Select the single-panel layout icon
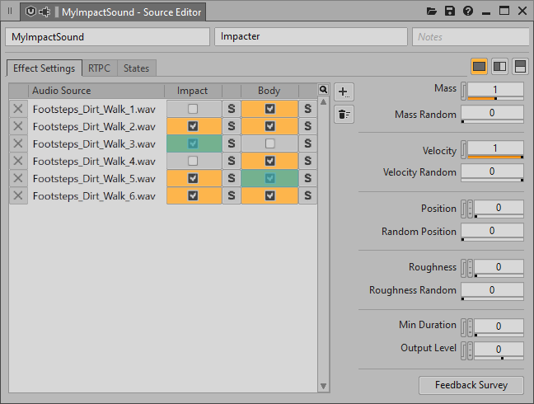The width and height of the screenshot is (534, 404). coord(479,67)
